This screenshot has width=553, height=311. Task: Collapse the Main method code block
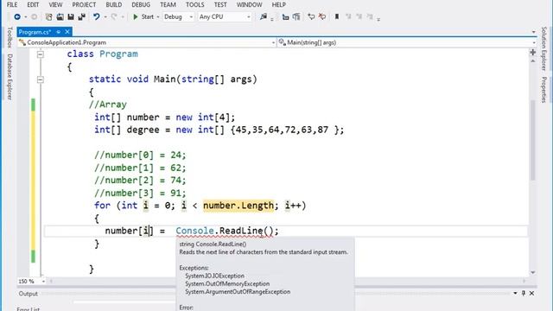41,79
